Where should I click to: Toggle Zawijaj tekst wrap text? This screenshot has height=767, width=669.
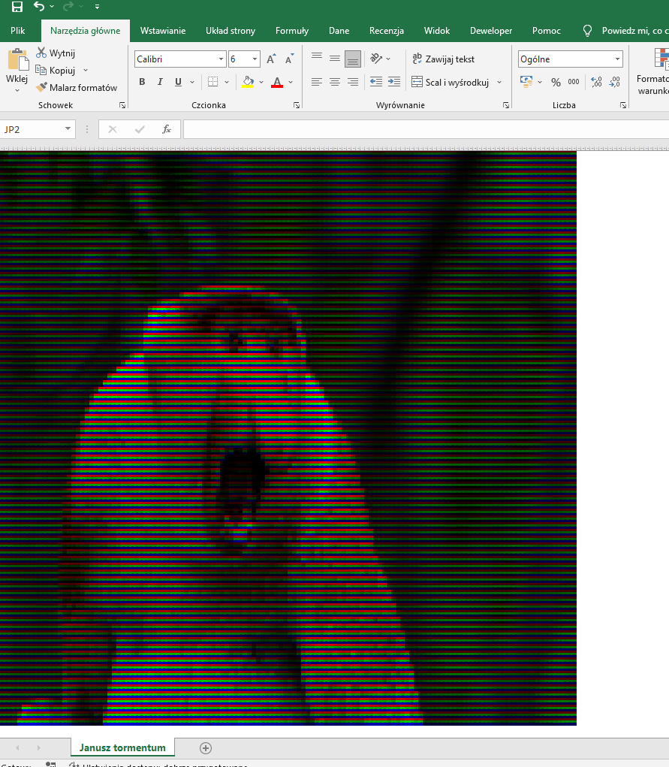click(443, 59)
